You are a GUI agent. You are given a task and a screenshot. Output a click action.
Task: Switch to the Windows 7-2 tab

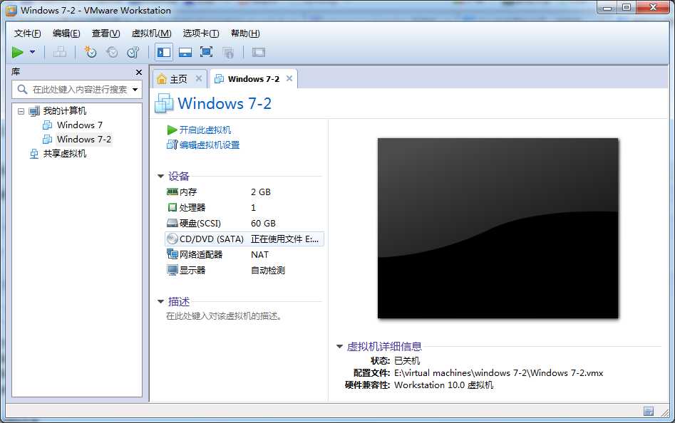tap(254, 79)
